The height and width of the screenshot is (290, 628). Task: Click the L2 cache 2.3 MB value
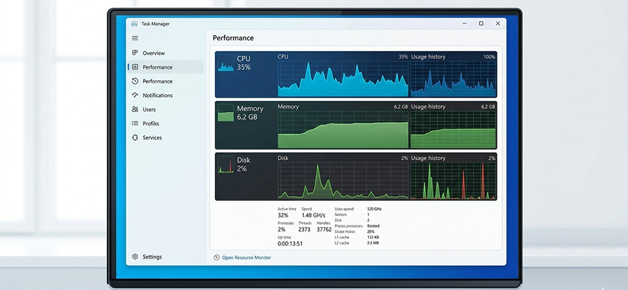pyautogui.click(x=372, y=243)
